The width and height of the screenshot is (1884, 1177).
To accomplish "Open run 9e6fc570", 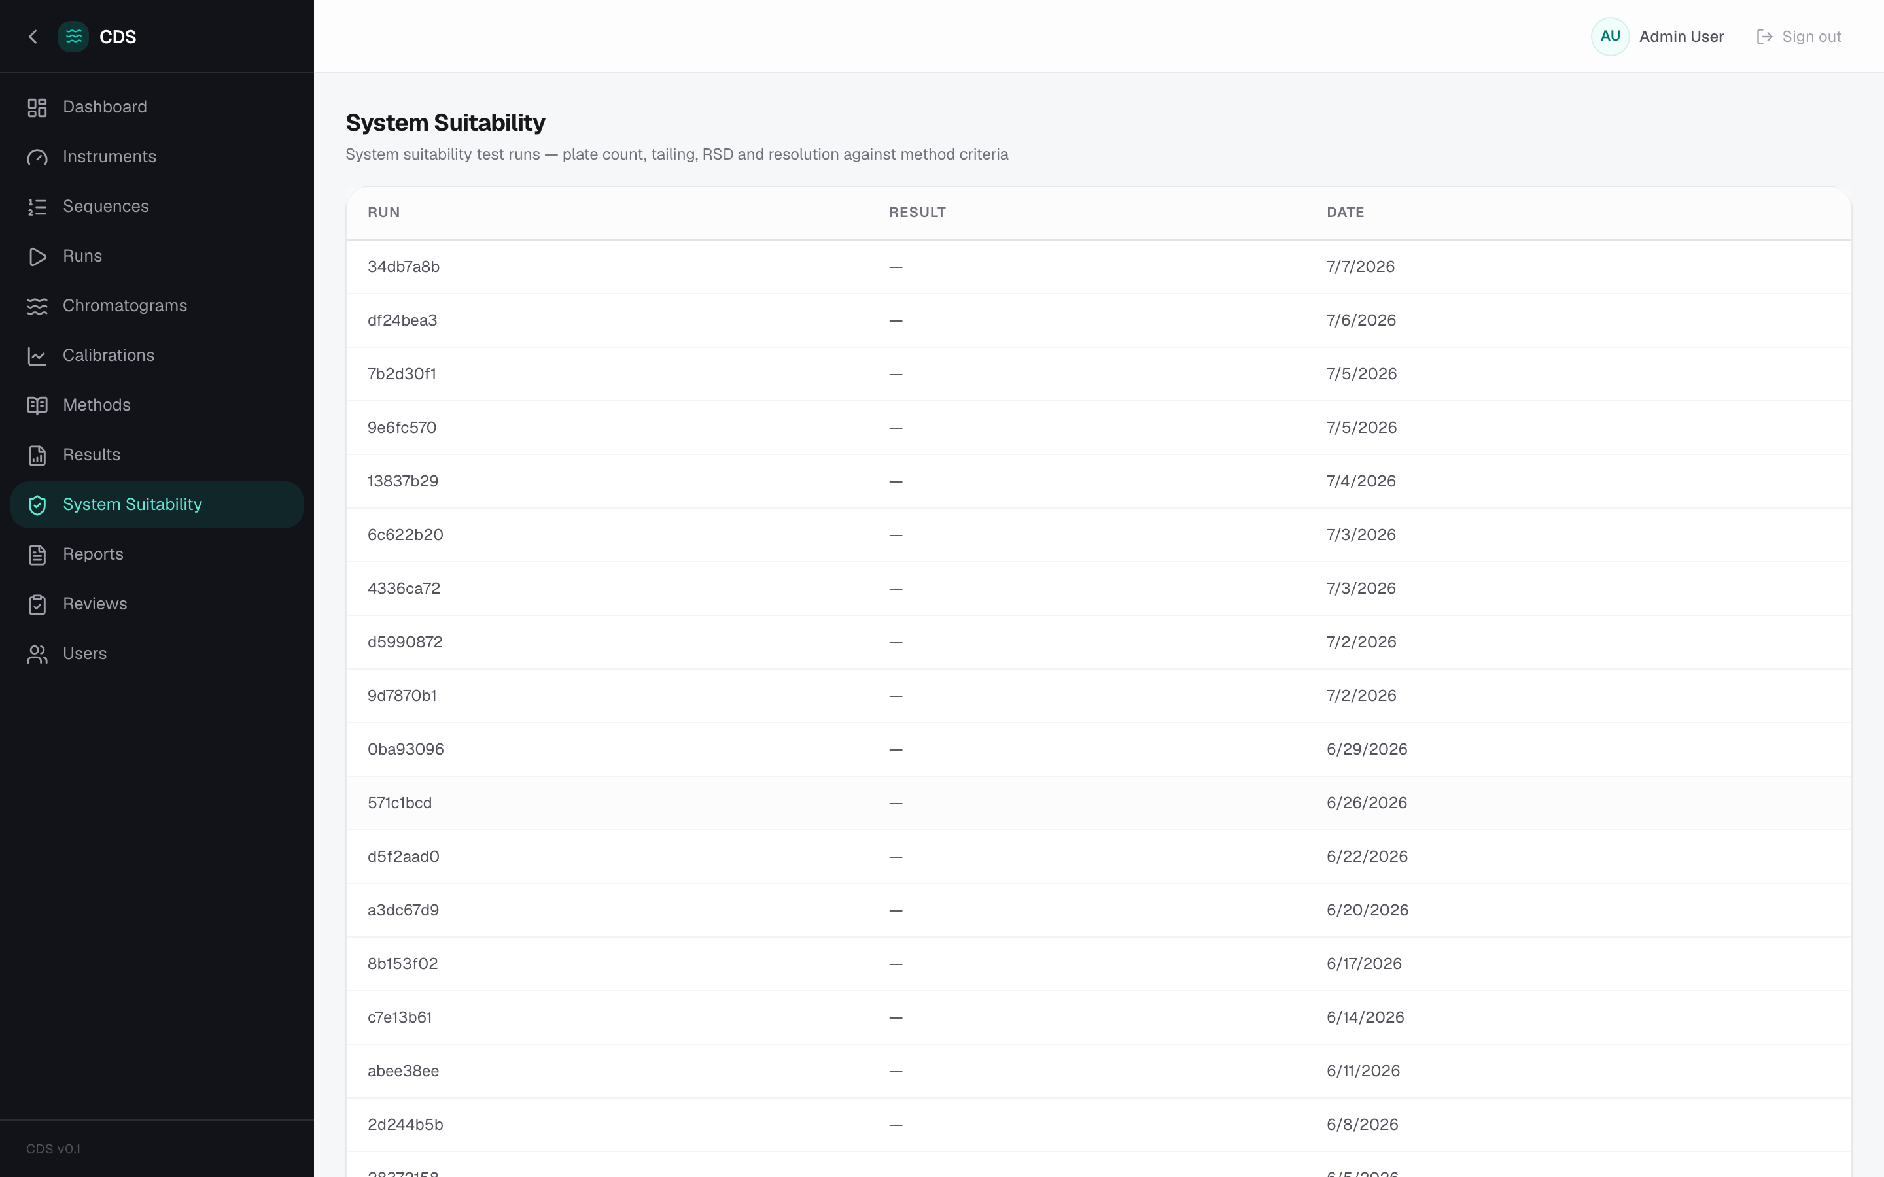I will [x=1098, y=428].
